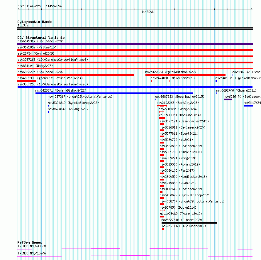The height and width of the screenshot is (260, 261).
Task: Click the 1p13.2 cytogenetic band bar
Action: pos(135,28)
